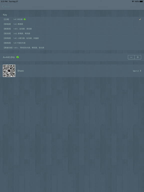Decrease the A tuning frequency with minus
This screenshot has height=192, width=144.
(x=131, y=57)
